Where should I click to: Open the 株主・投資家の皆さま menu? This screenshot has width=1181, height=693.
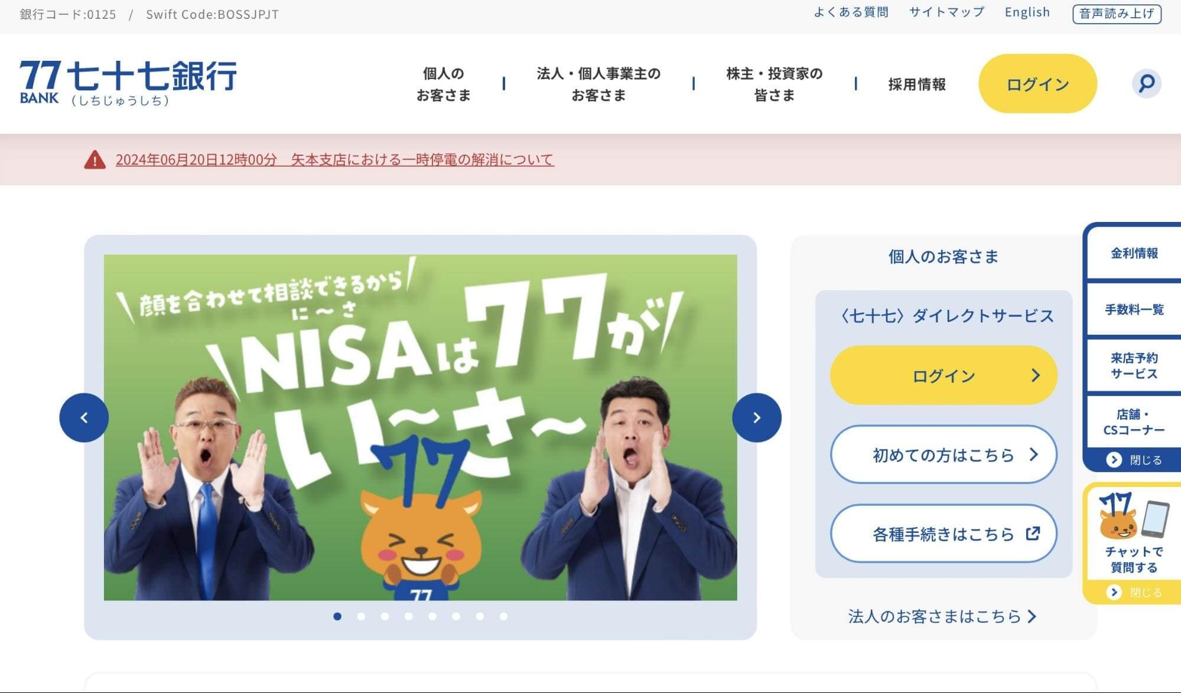pos(774,84)
